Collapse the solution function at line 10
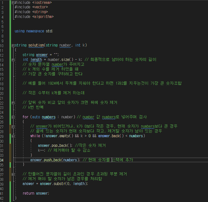This screenshot has width=208, height=202. pyautogui.click(x=13, y=46)
